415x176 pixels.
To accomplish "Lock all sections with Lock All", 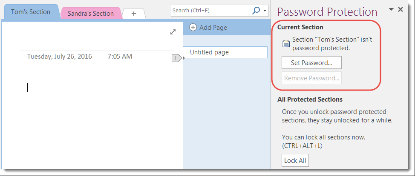I will [x=295, y=161].
